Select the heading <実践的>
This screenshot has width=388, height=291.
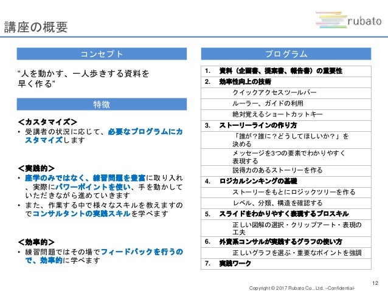click(36, 168)
